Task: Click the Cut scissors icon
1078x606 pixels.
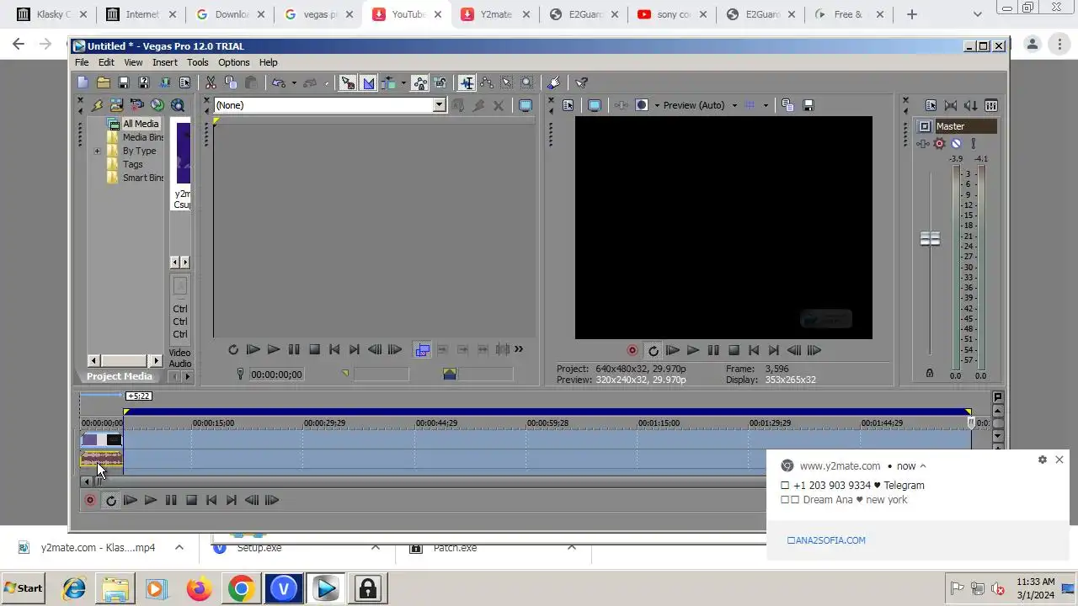Action: pyautogui.click(x=211, y=82)
